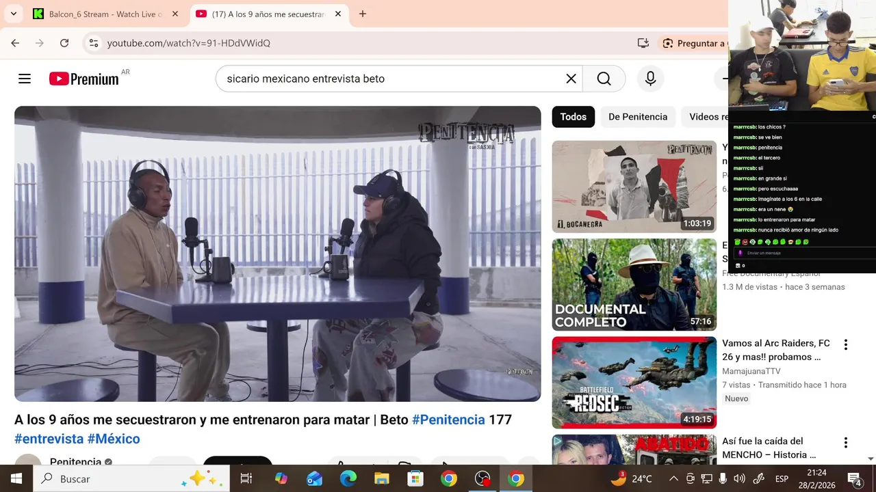Open Así fue la caída del MENCHO title

[769, 448]
